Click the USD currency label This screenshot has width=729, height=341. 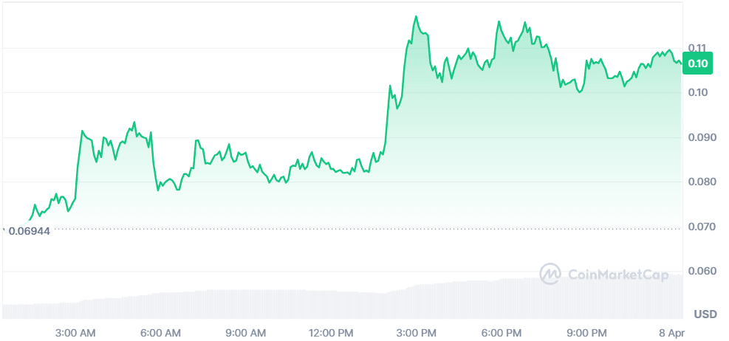coord(705,314)
